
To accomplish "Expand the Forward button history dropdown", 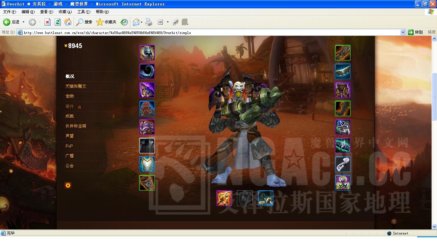I will 40,22.
